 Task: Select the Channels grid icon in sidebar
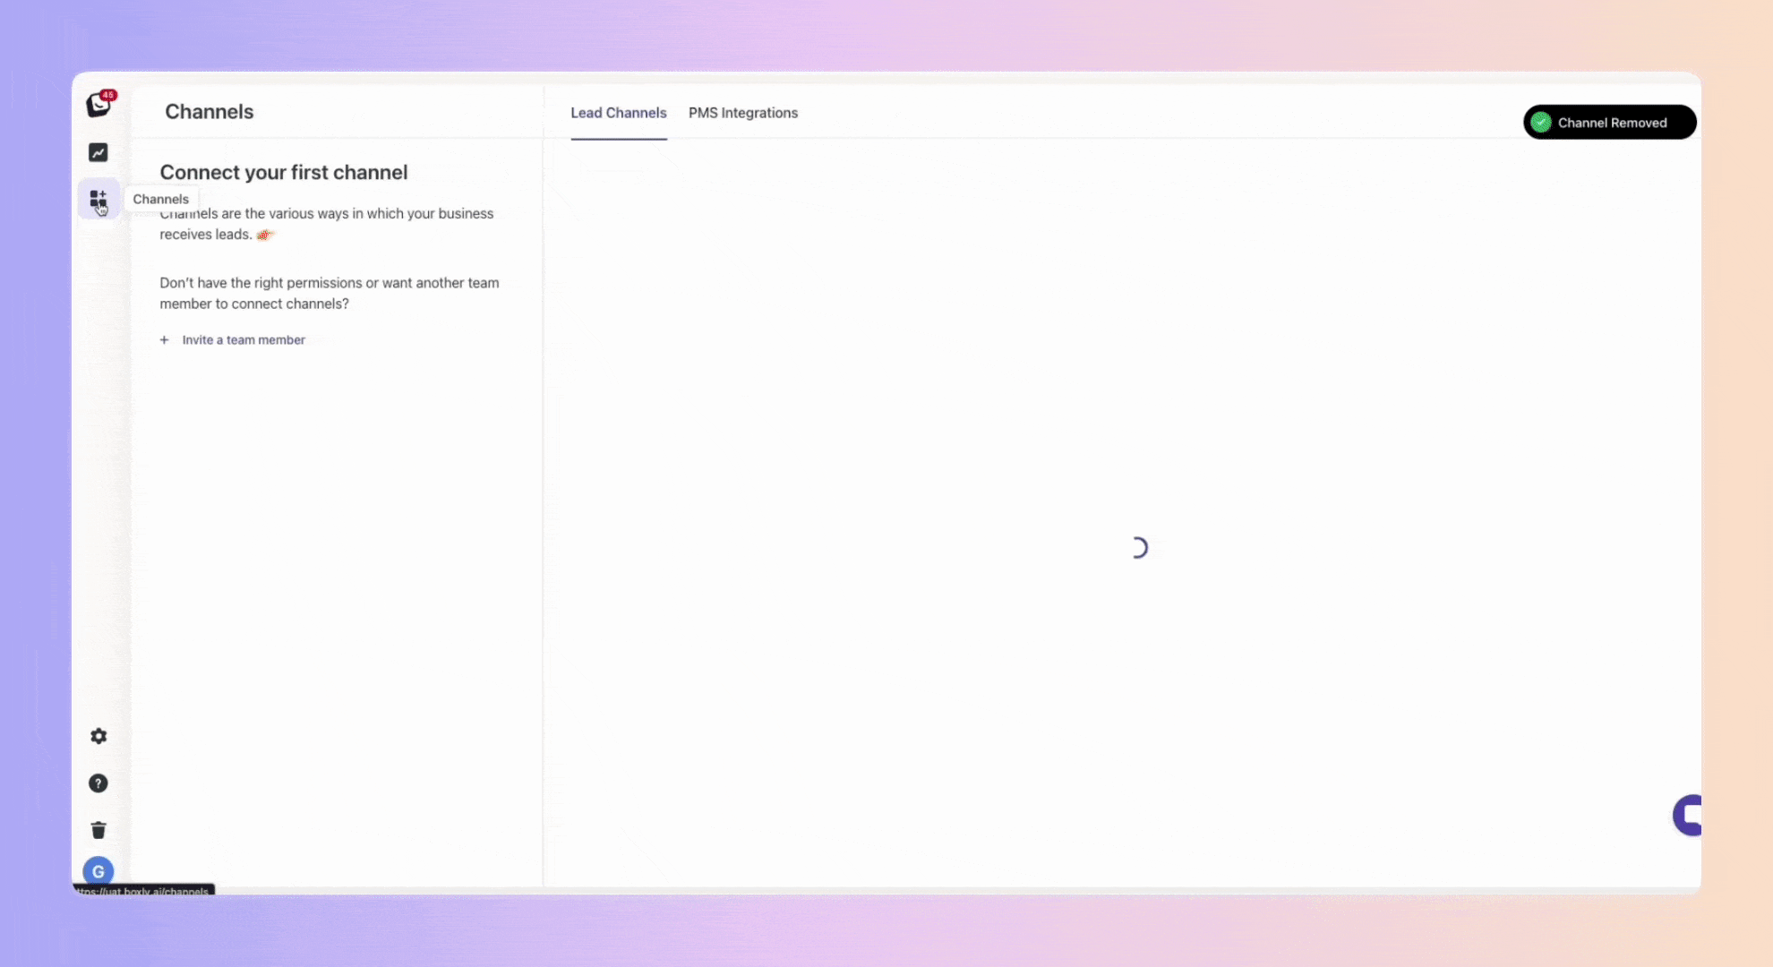pyautogui.click(x=98, y=198)
